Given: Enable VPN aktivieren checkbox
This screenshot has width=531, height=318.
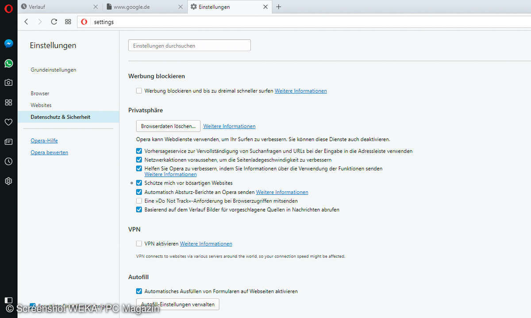Looking at the screenshot, I should pyautogui.click(x=139, y=243).
